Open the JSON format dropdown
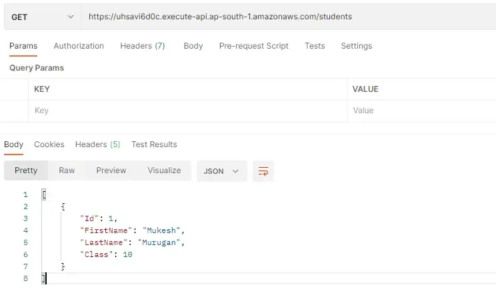 click(221, 171)
